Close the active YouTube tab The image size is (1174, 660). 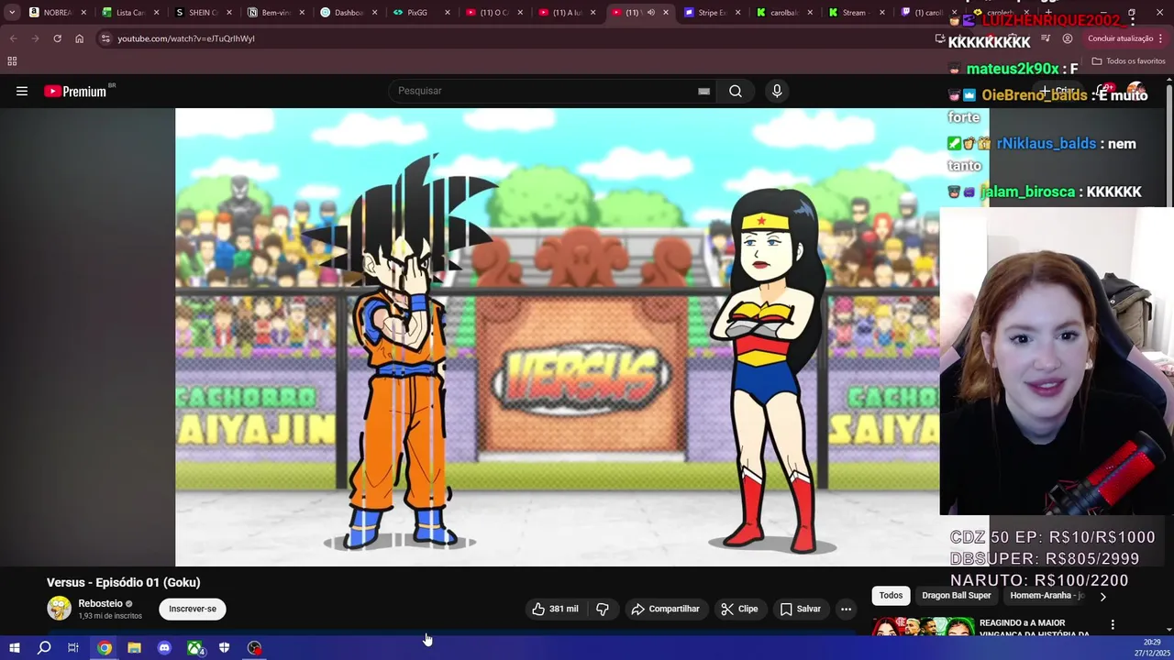[666, 13]
